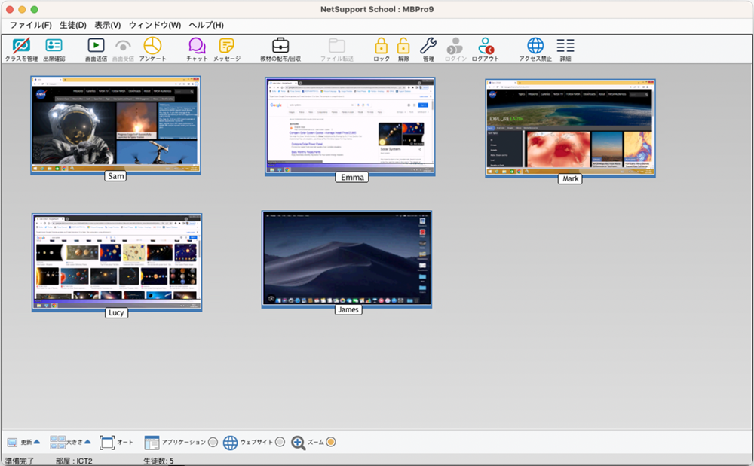Expand the 更新 arrow dropdown
The image size is (754, 466).
click(36, 442)
